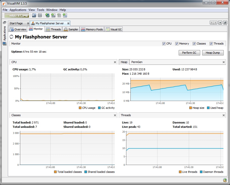The height and width of the screenshot is (185, 230).
Task: Click the Add Remote Host toolbar icon
Action: (x=47, y=15)
